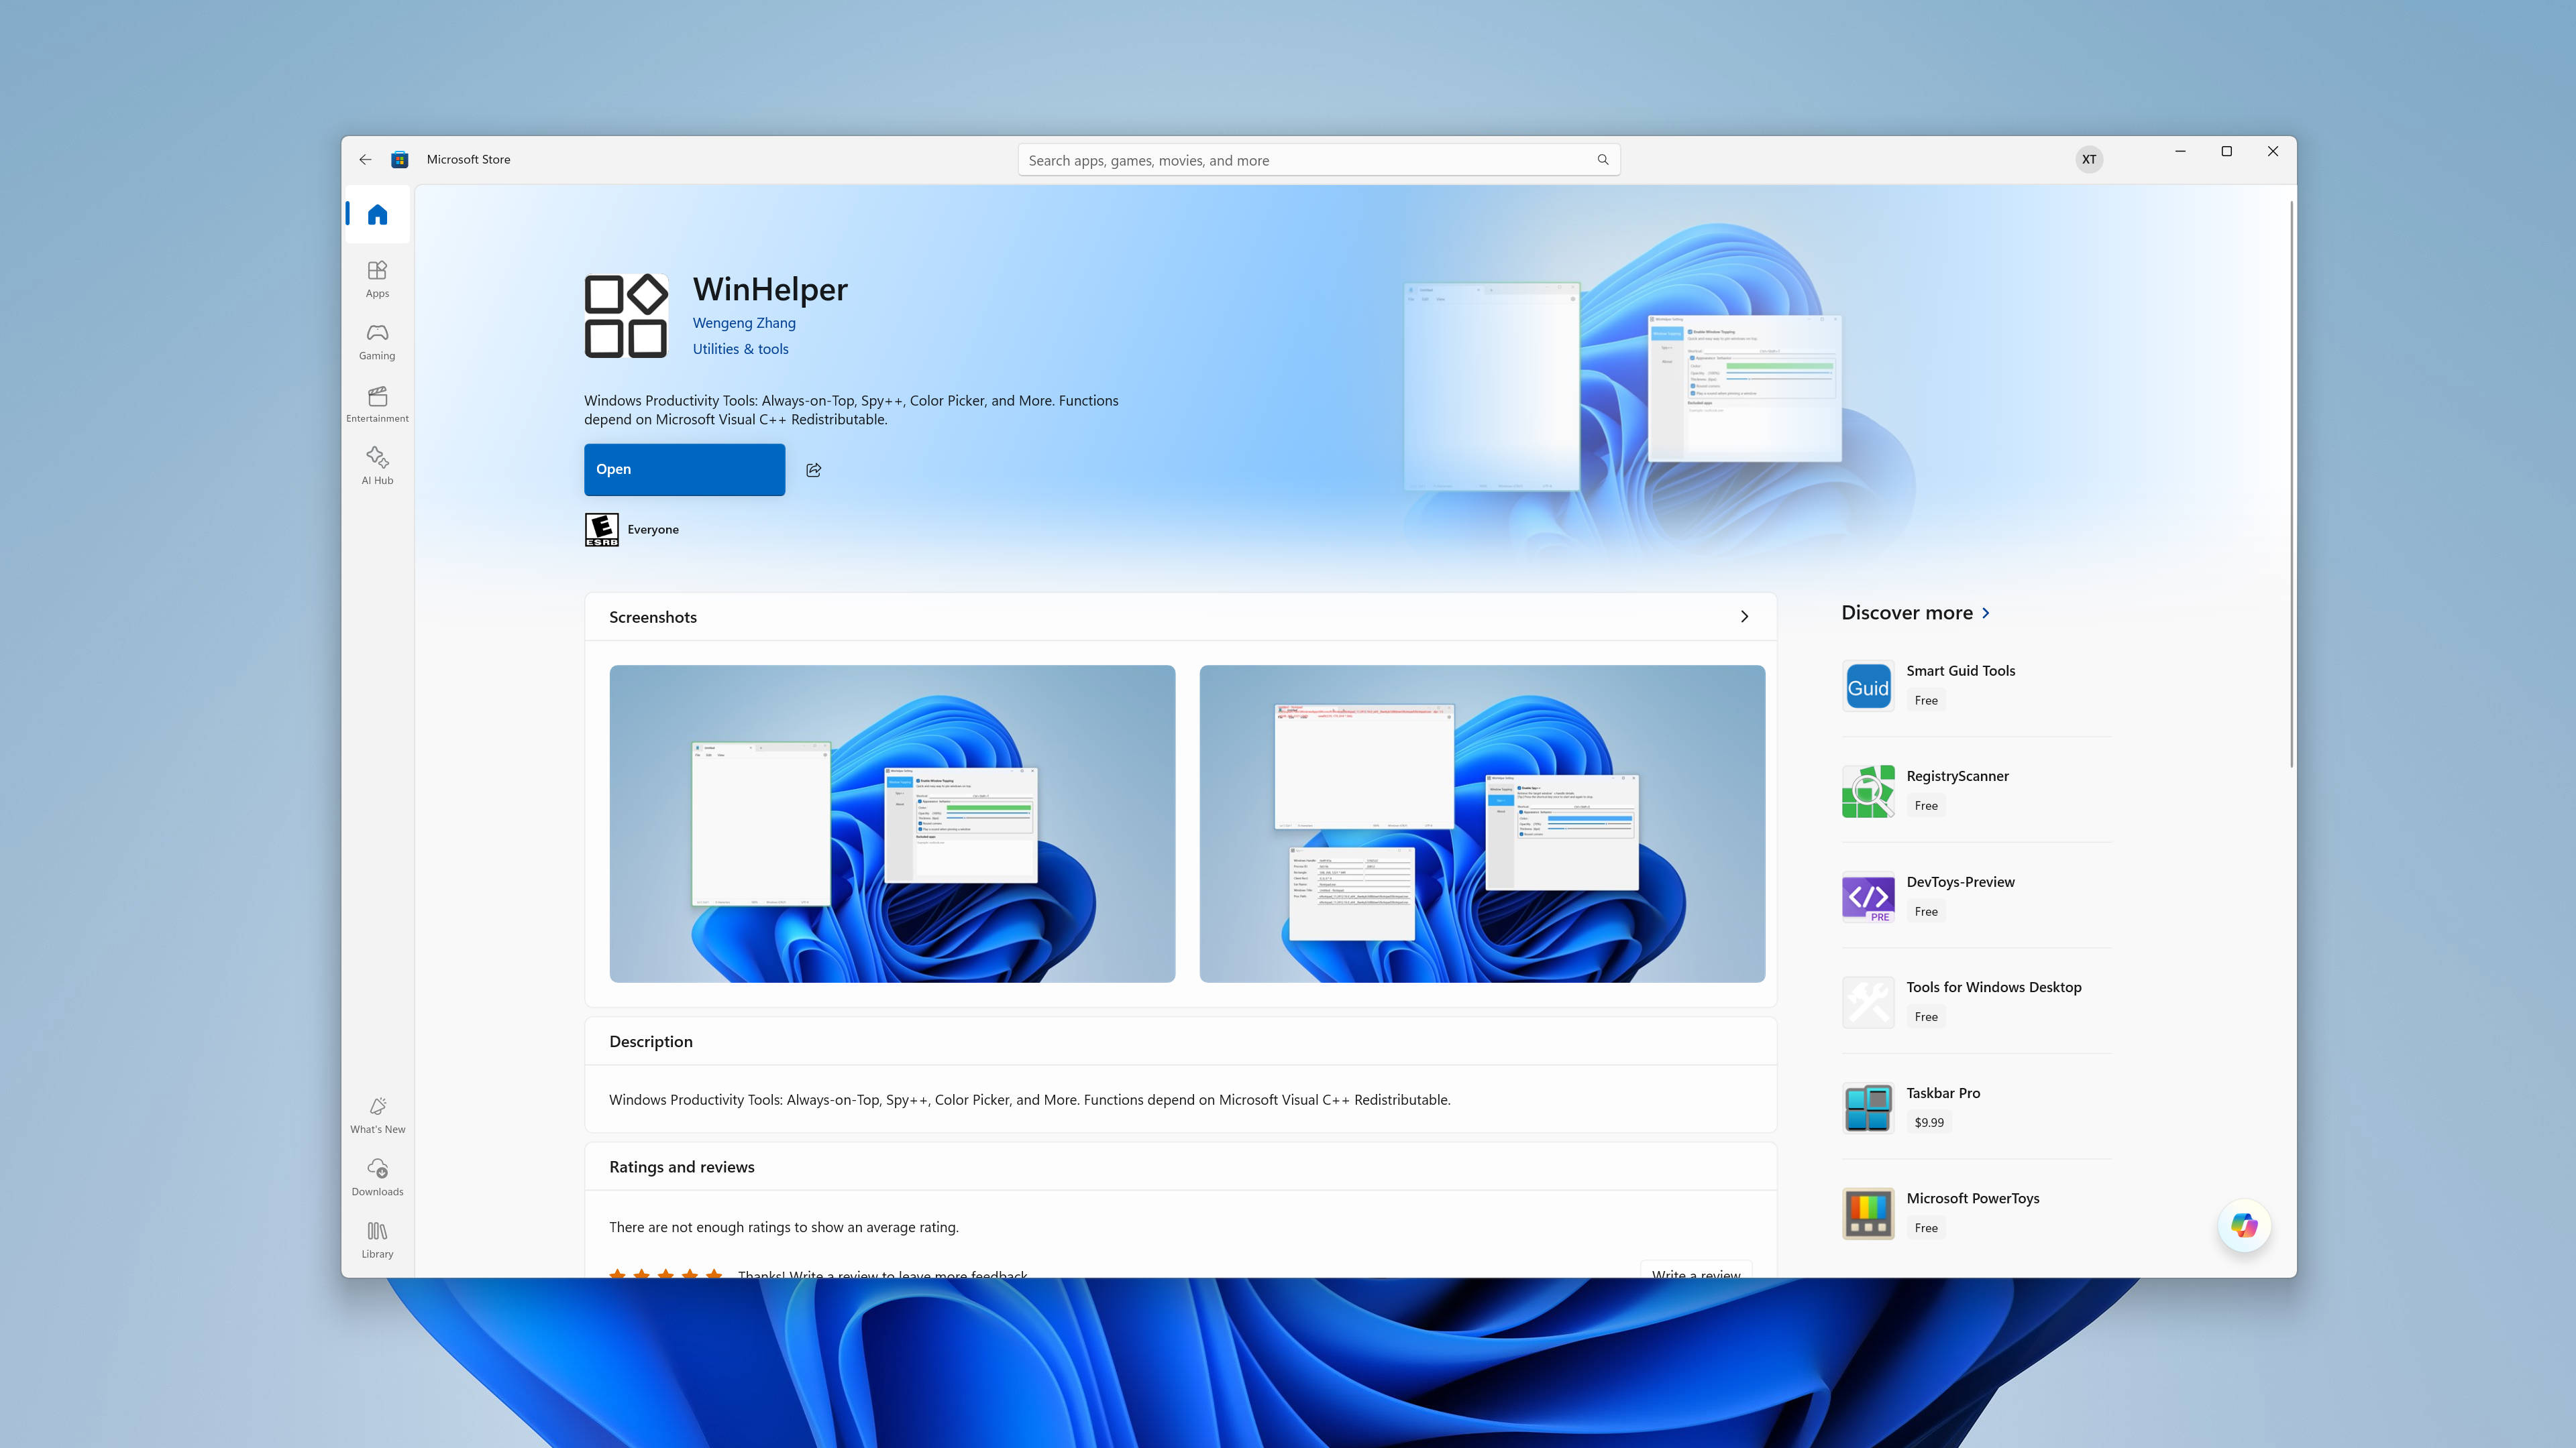The height and width of the screenshot is (1448, 2576).
Task: Click the back arrow in title bar
Action: 365,160
